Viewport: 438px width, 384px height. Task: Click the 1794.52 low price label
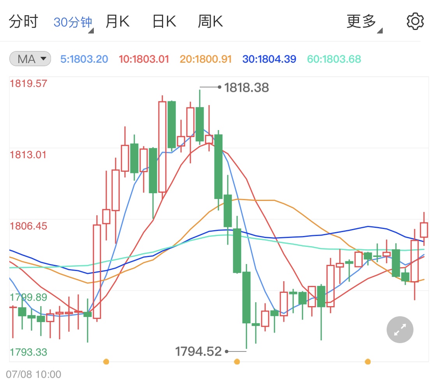[198, 351]
